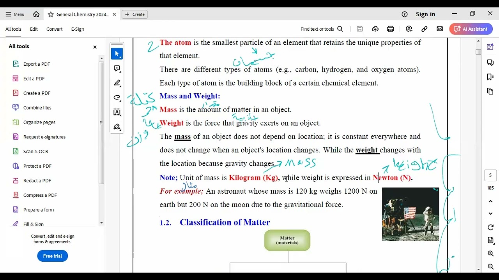
Task: Click Find text or tools search
Action: point(322,29)
